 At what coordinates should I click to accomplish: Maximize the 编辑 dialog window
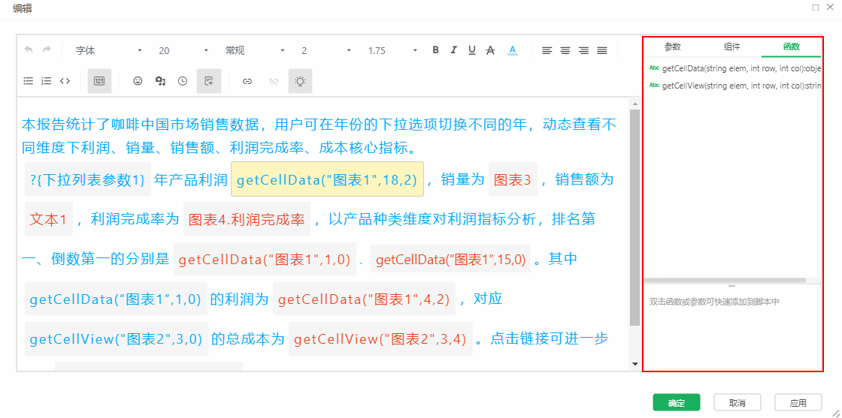[x=816, y=8]
